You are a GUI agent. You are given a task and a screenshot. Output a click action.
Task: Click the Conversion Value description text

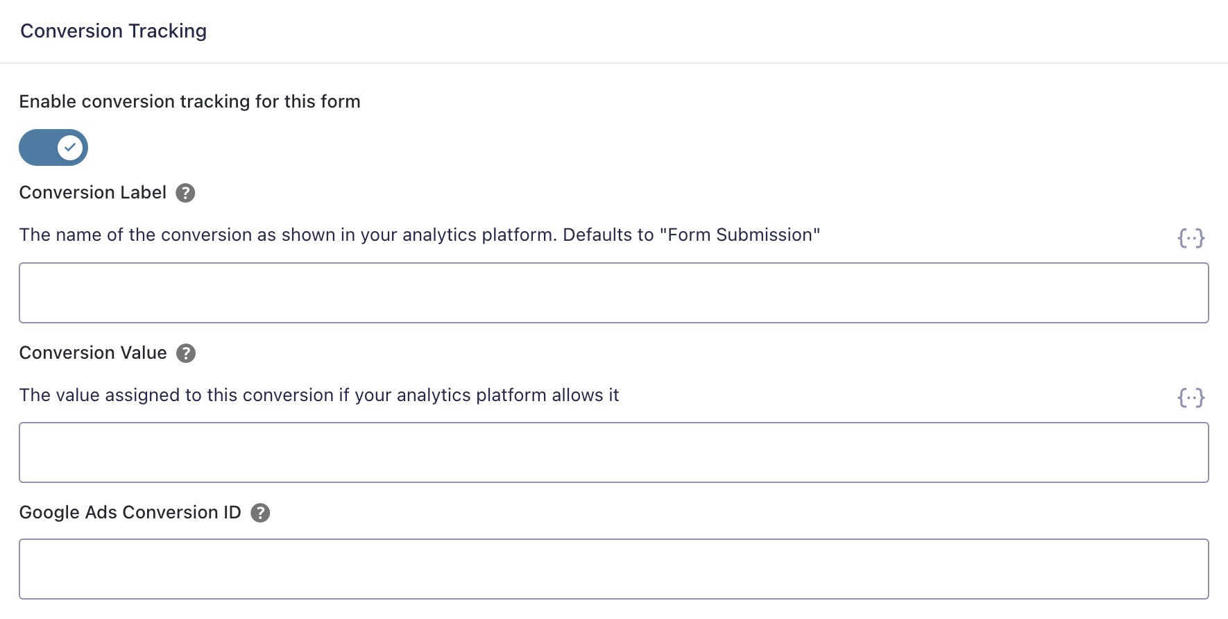319,396
